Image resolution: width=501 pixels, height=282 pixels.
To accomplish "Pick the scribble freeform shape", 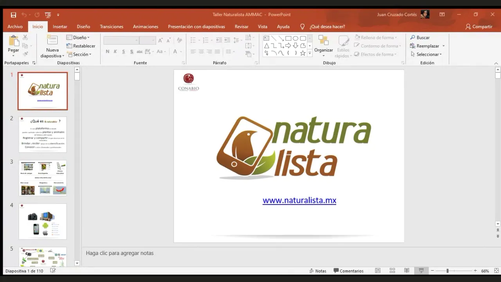I will pyautogui.click(x=267, y=53).
